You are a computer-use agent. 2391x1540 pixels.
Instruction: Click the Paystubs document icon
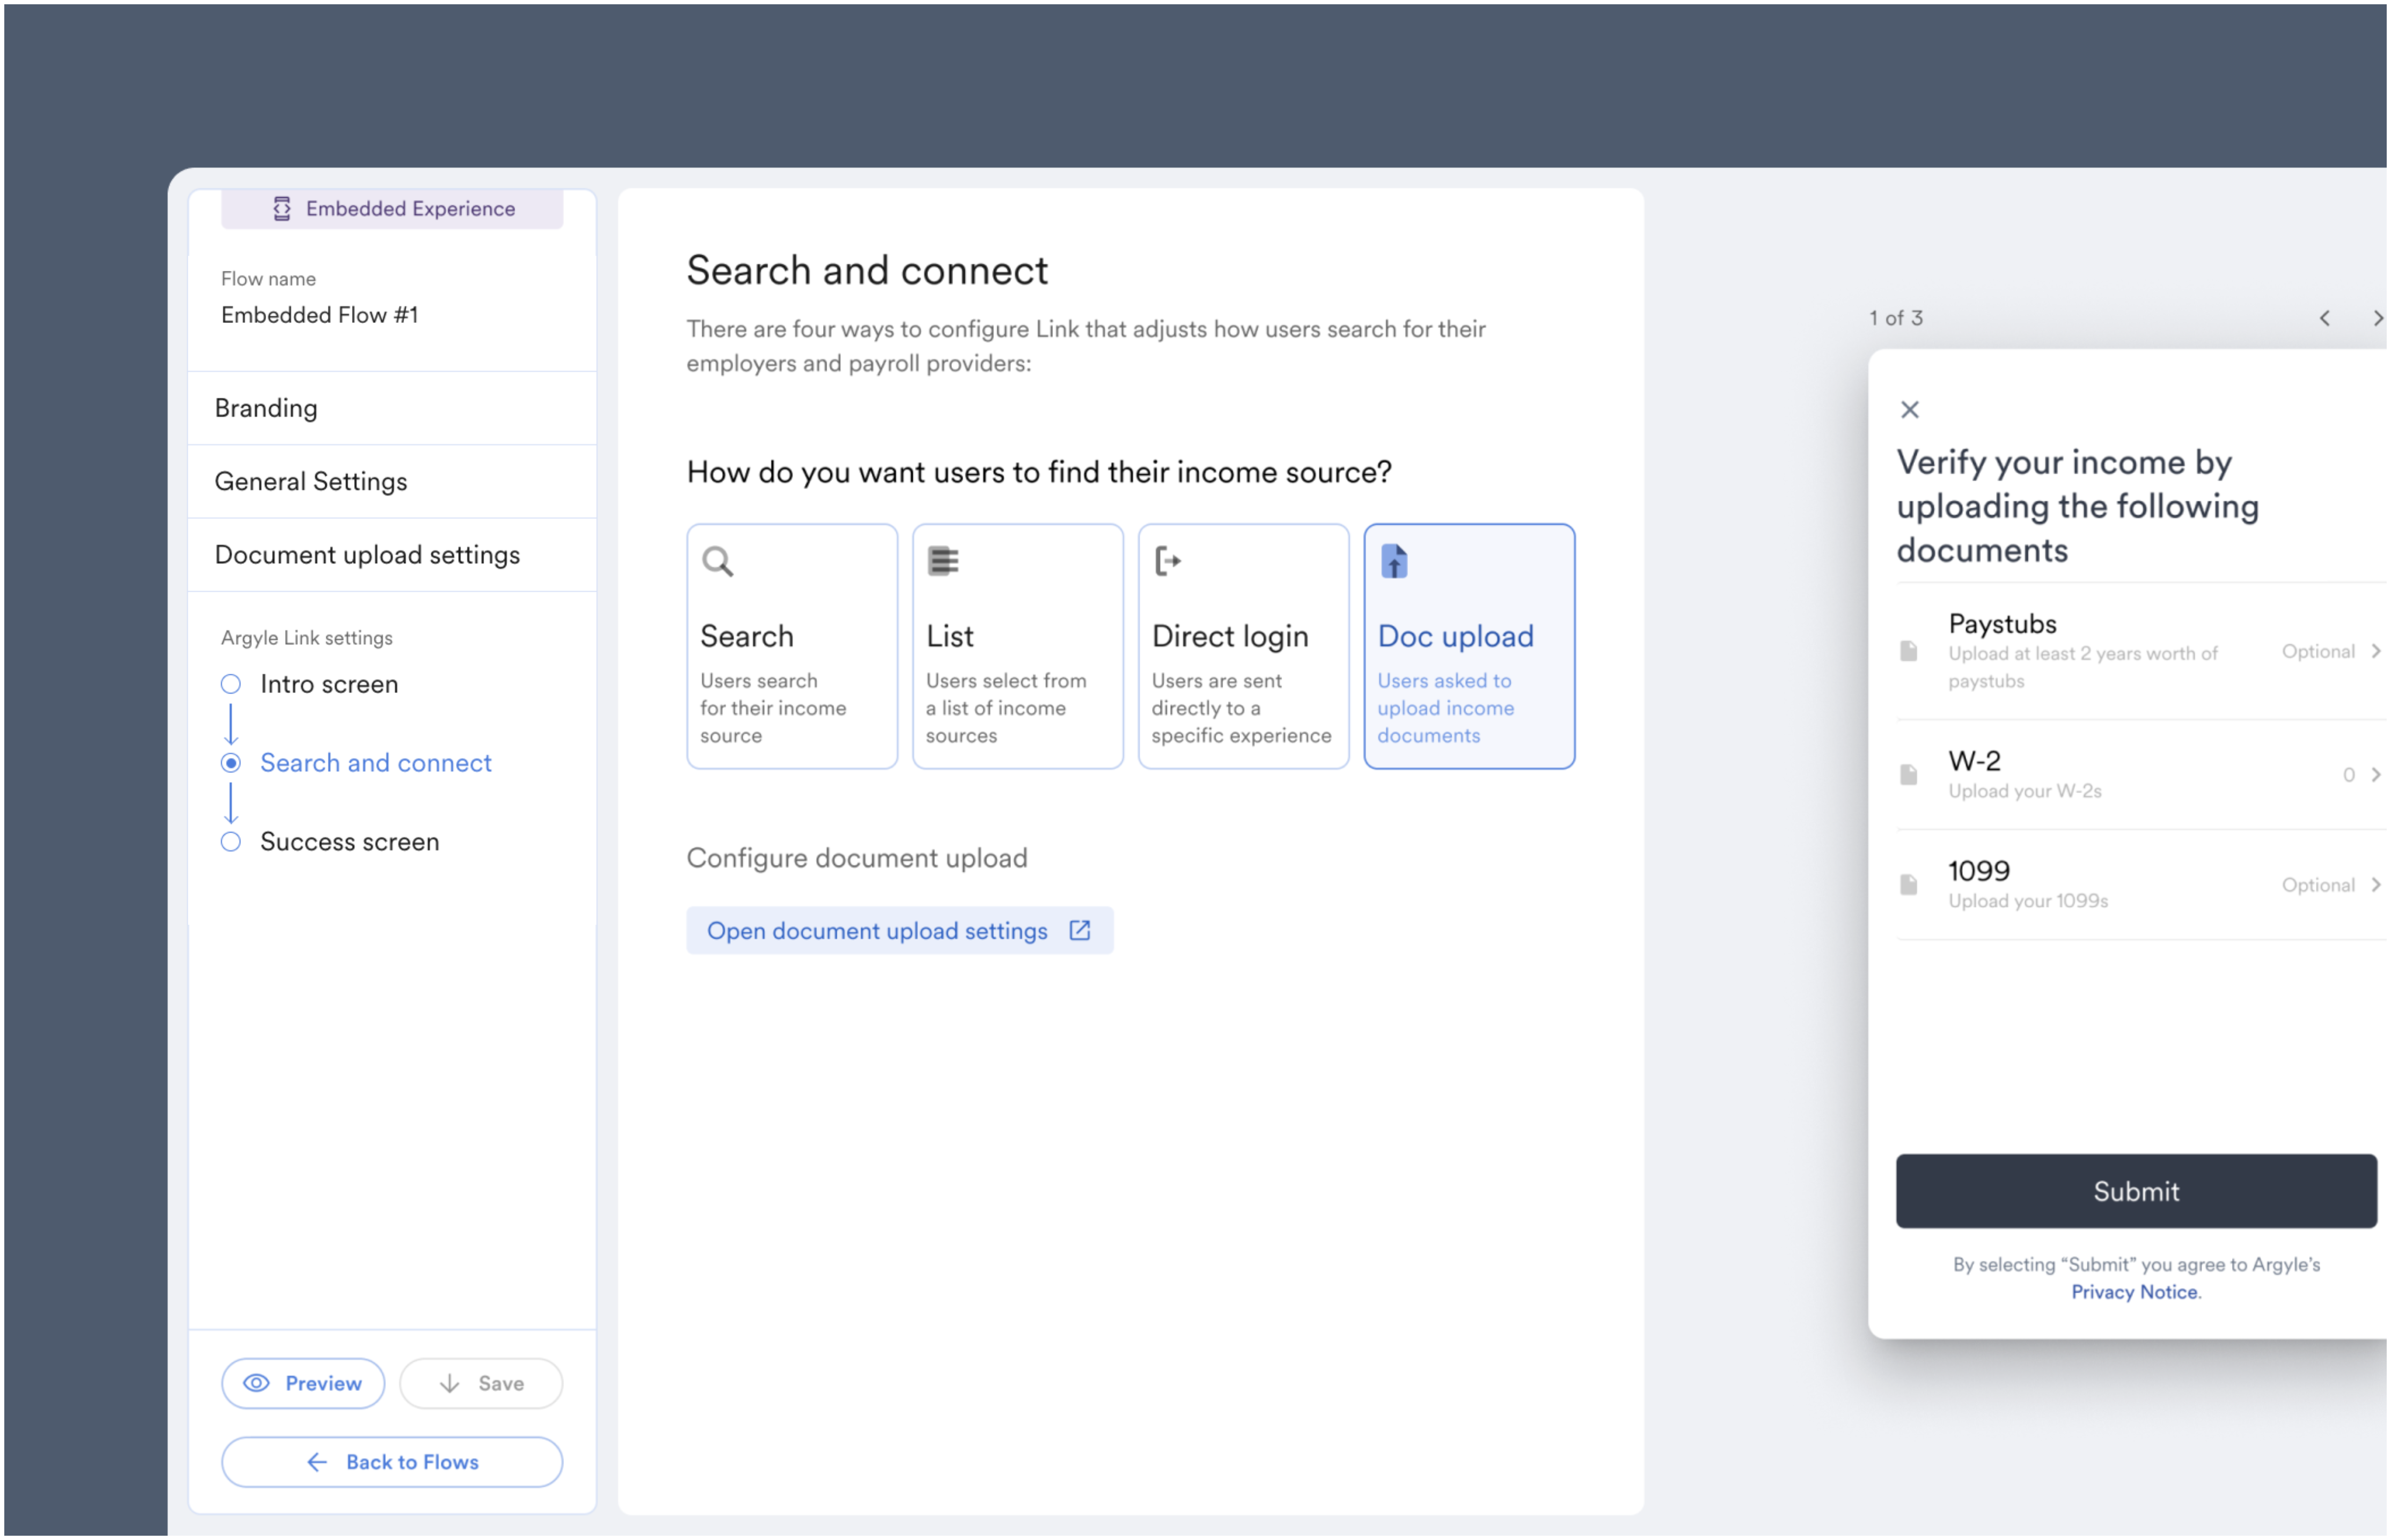click(1910, 650)
